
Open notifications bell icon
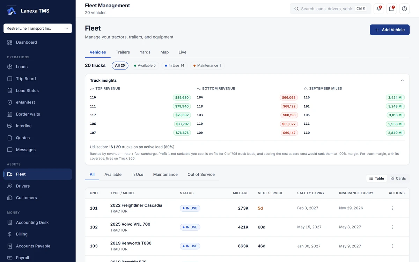click(x=379, y=9)
